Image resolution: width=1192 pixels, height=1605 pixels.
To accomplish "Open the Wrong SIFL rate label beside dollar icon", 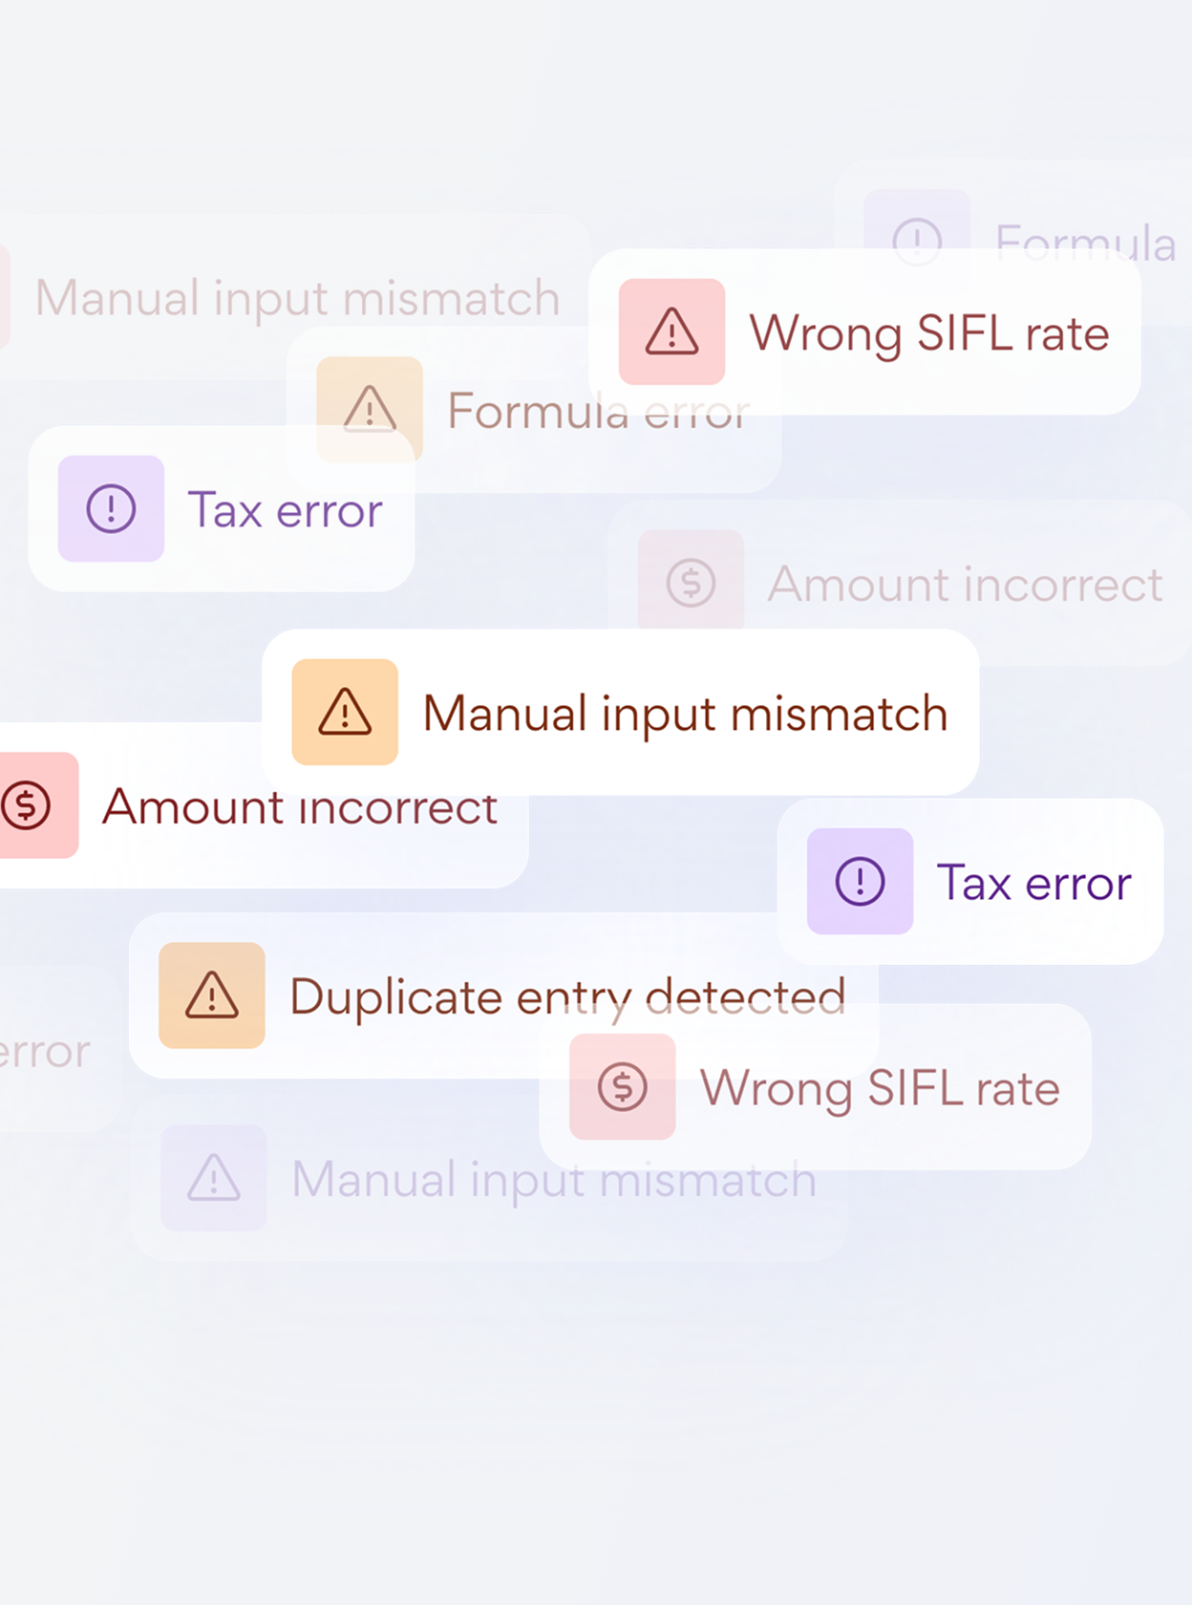I will (x=880, y=1088).
